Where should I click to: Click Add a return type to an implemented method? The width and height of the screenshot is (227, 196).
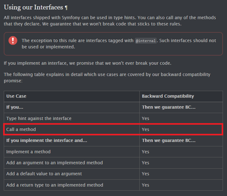click(55, 185)
